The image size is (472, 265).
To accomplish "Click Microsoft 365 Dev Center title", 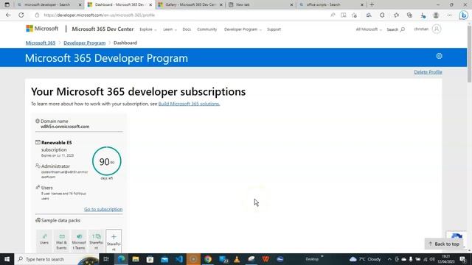I will (103, 29).
